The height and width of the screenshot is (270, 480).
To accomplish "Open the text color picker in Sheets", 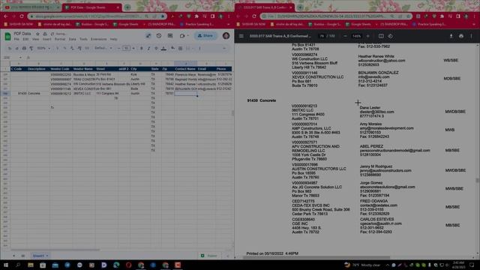I will pyautogui.click(x=163, y=48).
